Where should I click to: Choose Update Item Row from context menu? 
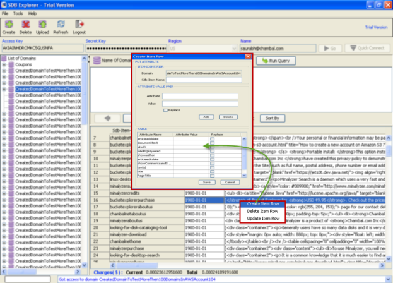262,219
